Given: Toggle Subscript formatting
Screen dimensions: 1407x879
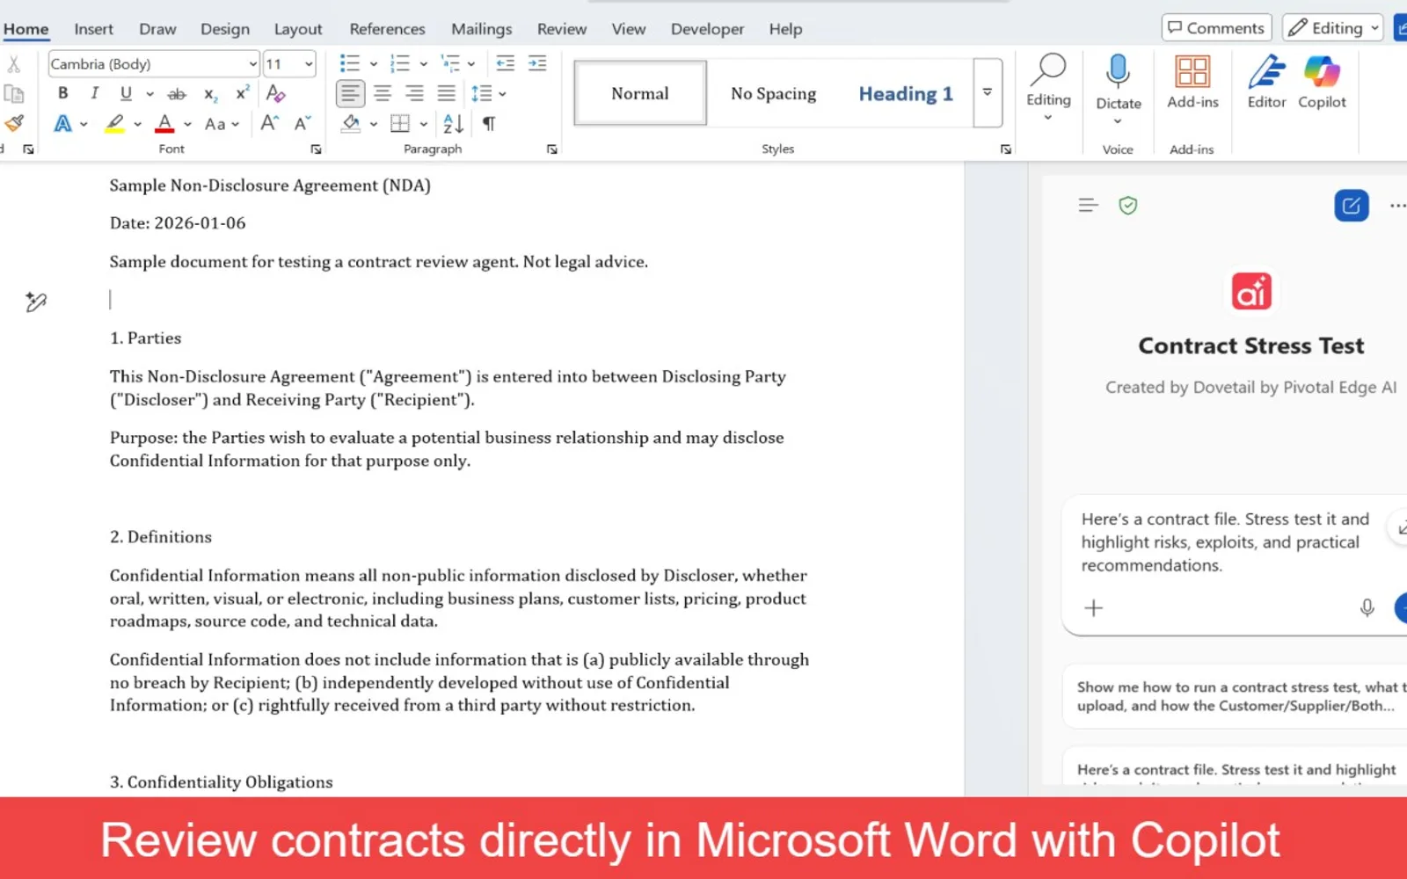Looking at the screenshot, I should click(210, 94).
